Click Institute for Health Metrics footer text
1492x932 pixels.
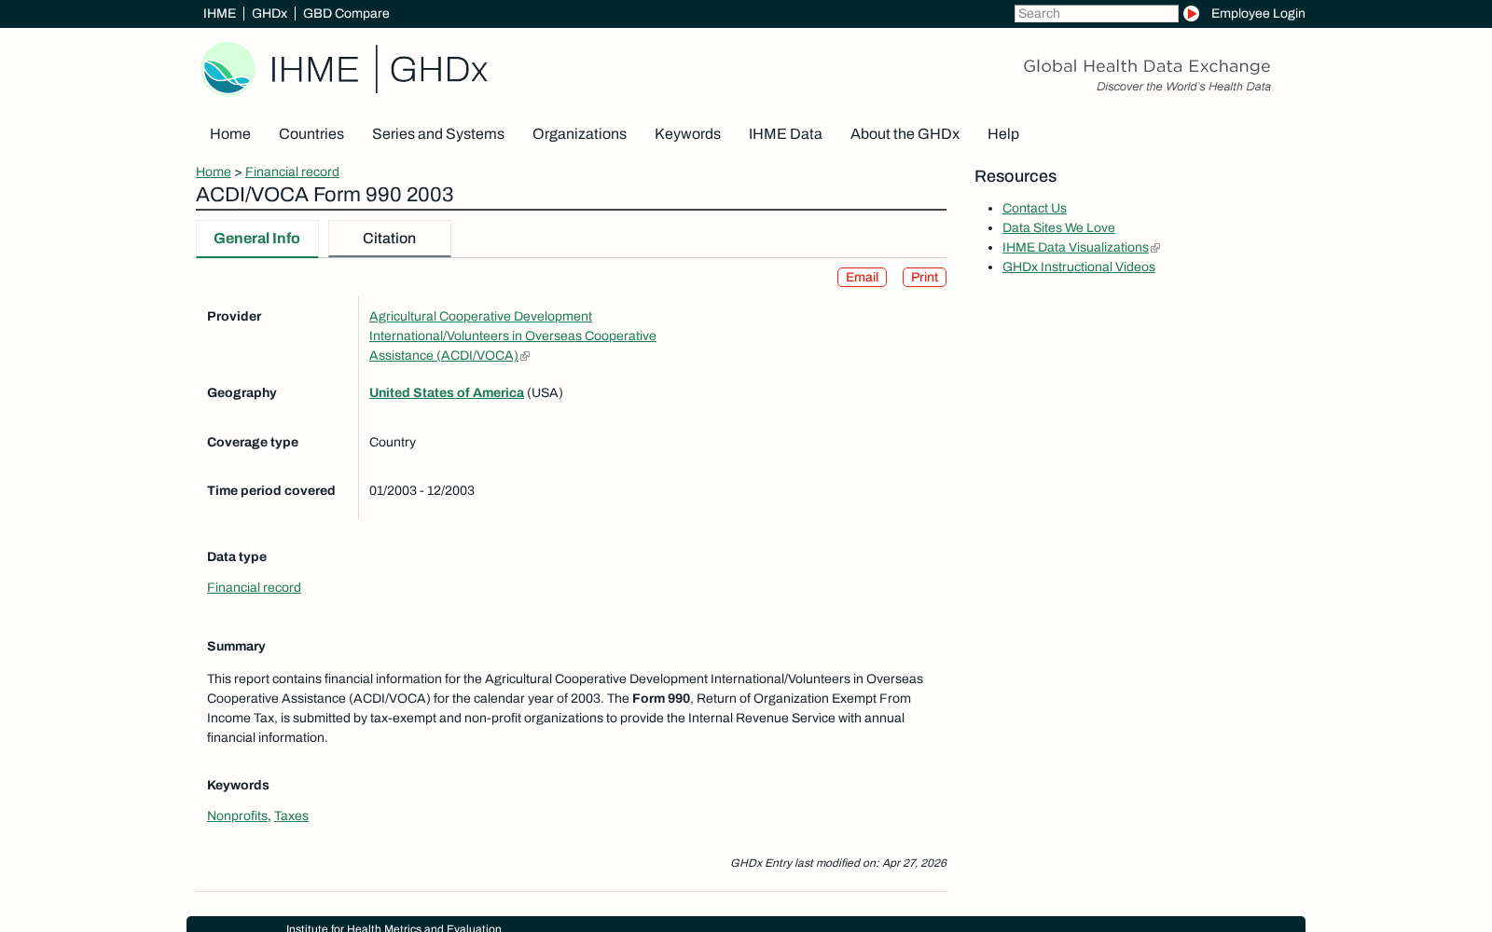tap(394, 927)
